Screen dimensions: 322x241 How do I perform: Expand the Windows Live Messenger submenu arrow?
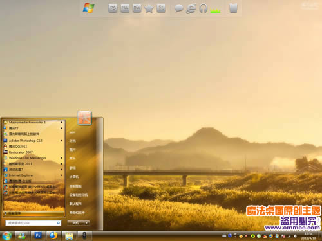click(x=61, y=158)
